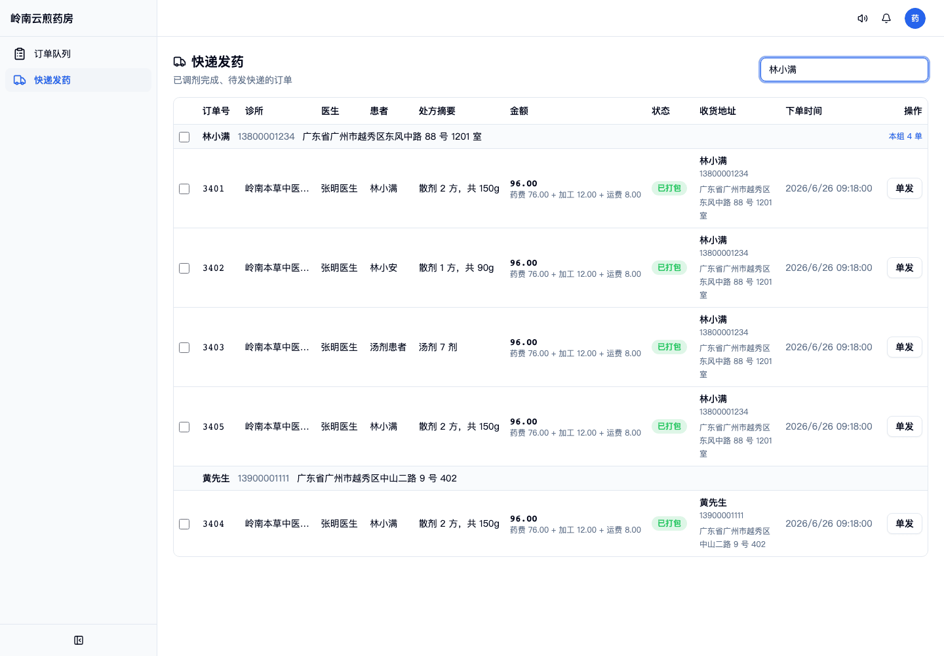Viewport: 944px width, 656px height.
Task: Check the box for order 3404
Action: click(x=184, y=524)
